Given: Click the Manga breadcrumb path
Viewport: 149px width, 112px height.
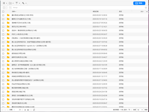Looking at the screenshot, I should [x=15, y=8].
